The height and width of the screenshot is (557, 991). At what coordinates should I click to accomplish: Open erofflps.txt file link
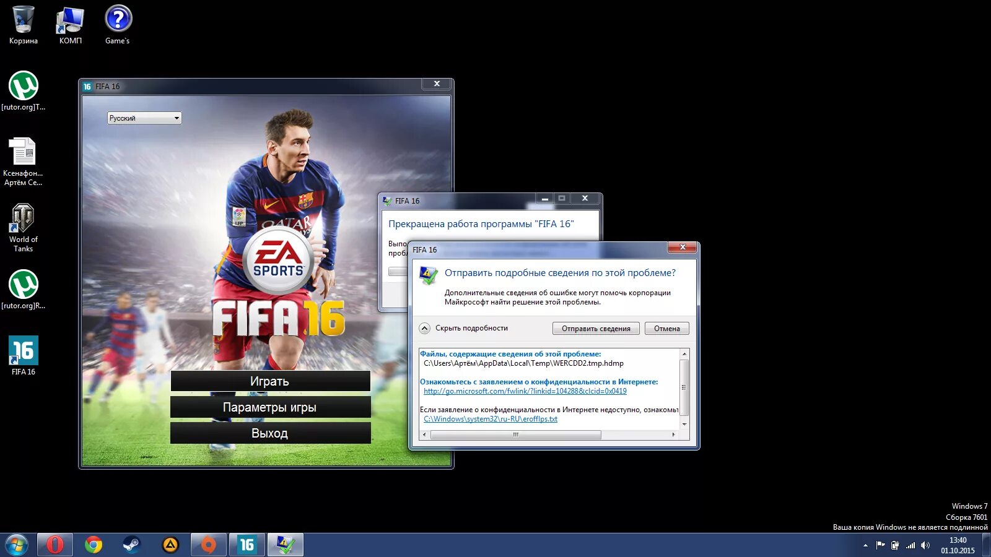click(491, 419)
